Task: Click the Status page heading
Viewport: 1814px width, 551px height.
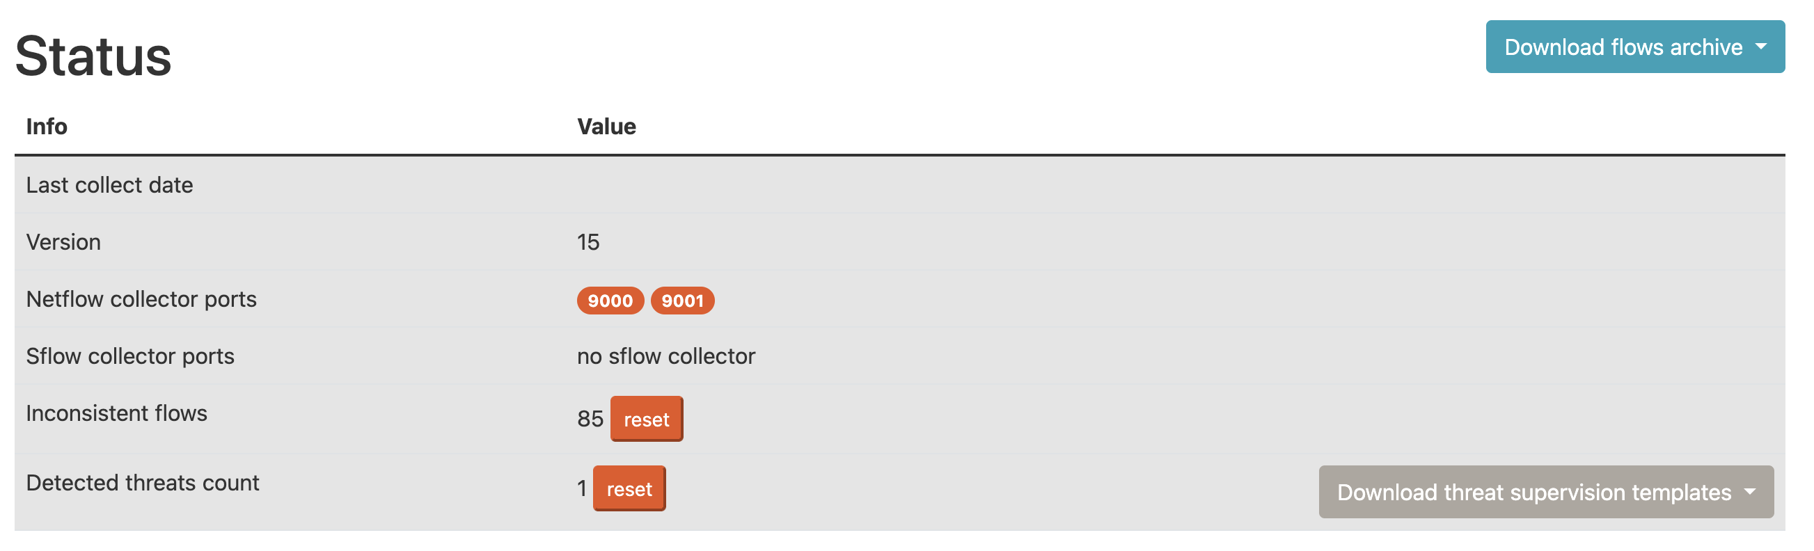Action: pyautogui.click(x=94, y=56)
